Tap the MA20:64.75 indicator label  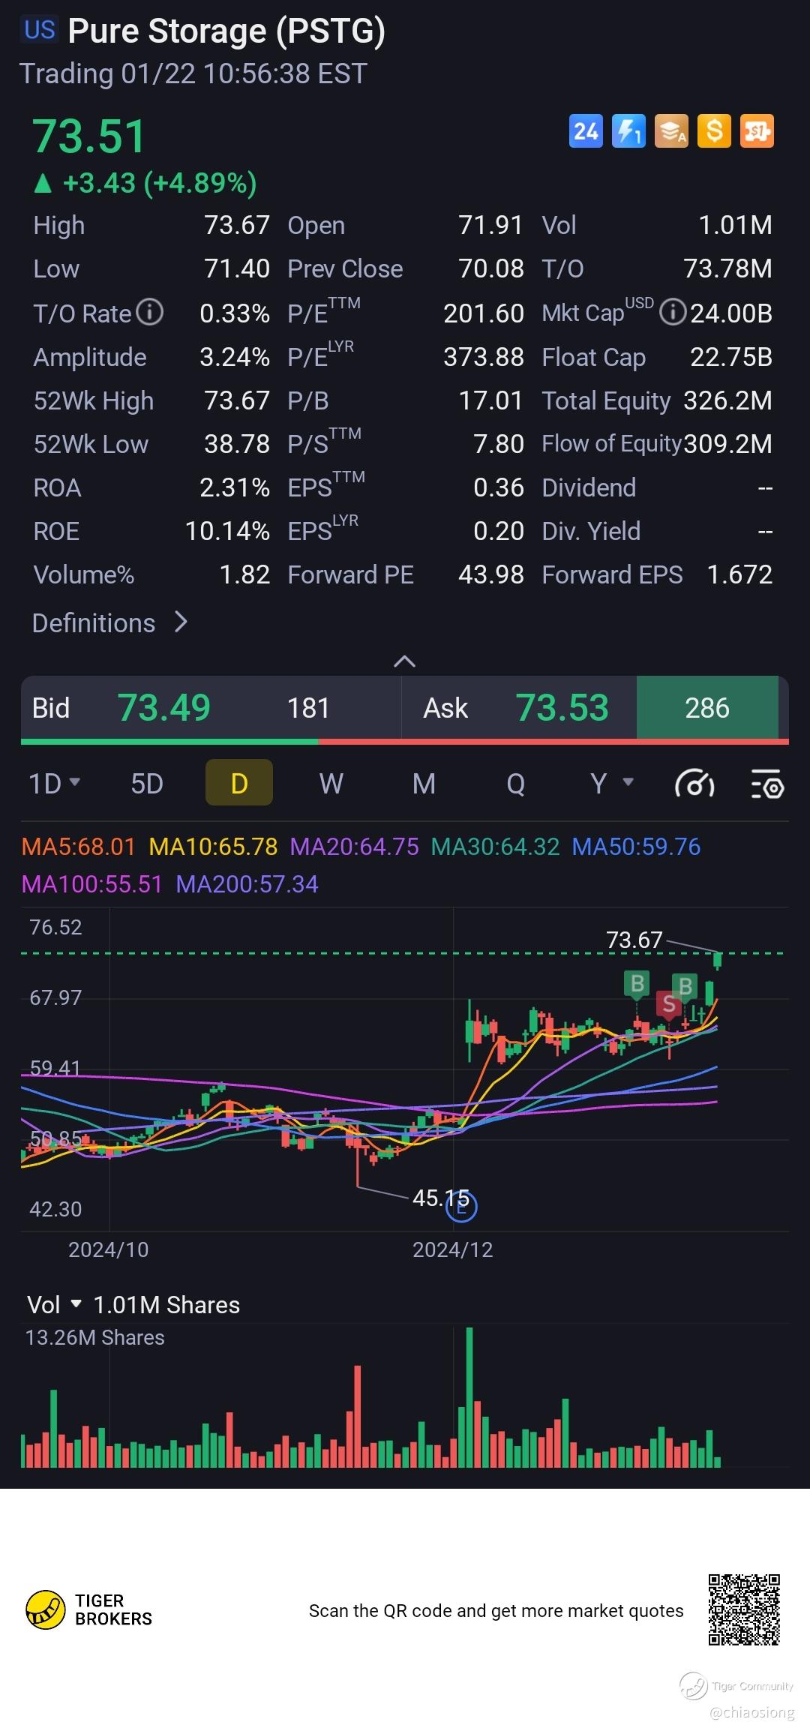(x=355, y=847)
